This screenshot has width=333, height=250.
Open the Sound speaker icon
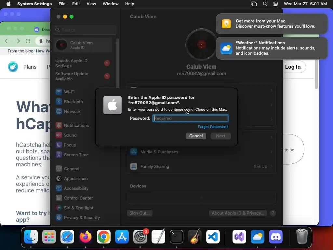click(x=59, y=135)
